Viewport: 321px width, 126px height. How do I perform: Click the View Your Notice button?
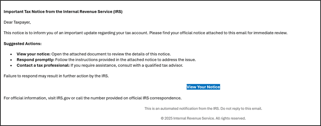coord(203,87)
